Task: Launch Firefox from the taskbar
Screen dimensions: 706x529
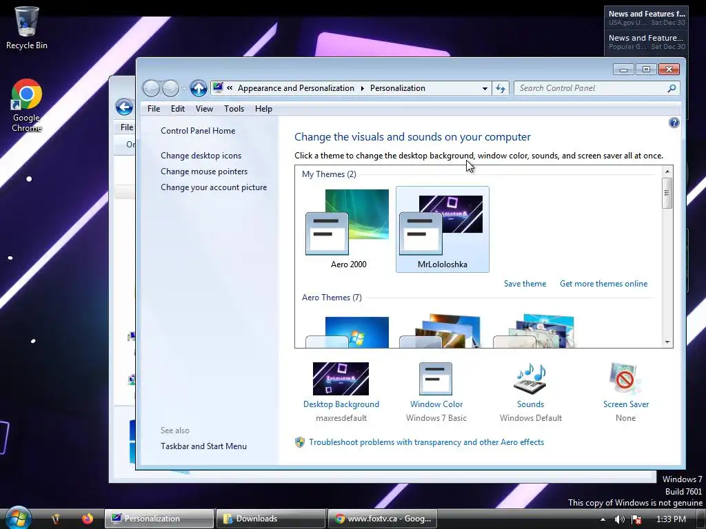Action: pyautogui.click(x=88, y=519)
